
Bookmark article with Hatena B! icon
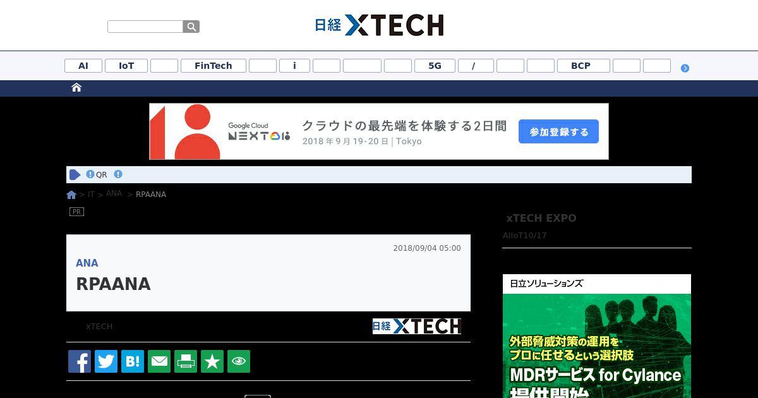point(133,361)
